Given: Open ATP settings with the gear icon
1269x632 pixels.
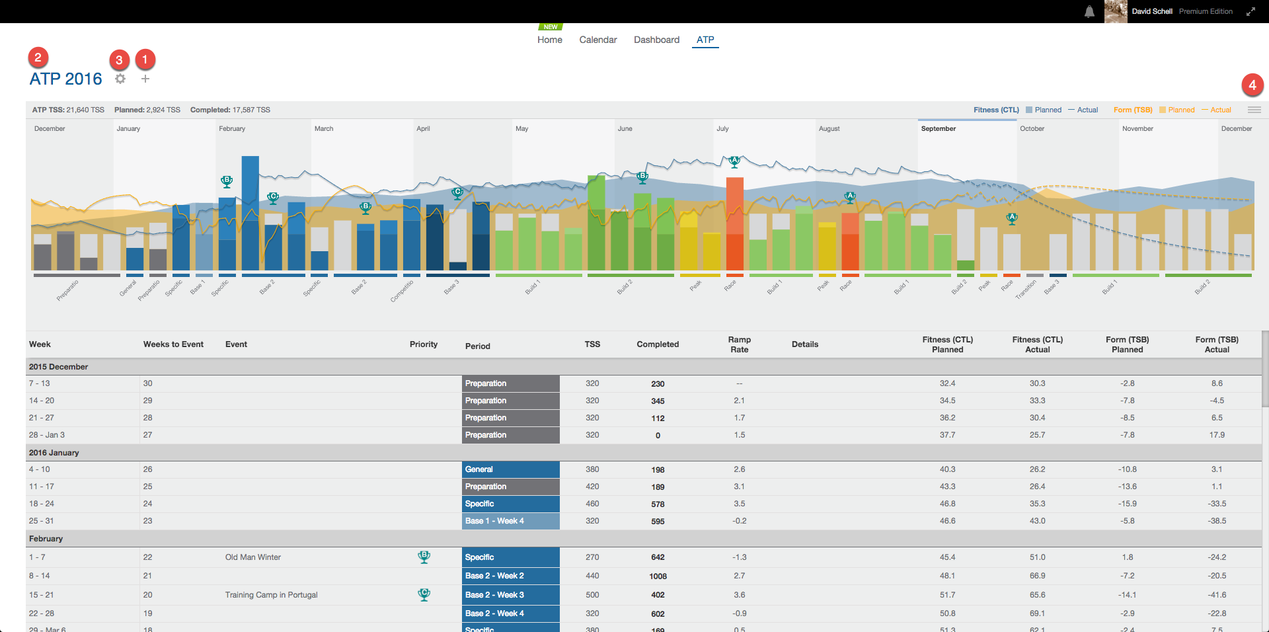Looking at the screenshot, I should 120,79.
